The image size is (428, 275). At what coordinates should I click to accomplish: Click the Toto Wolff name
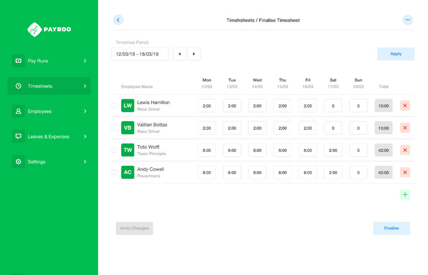click(148, 147)
